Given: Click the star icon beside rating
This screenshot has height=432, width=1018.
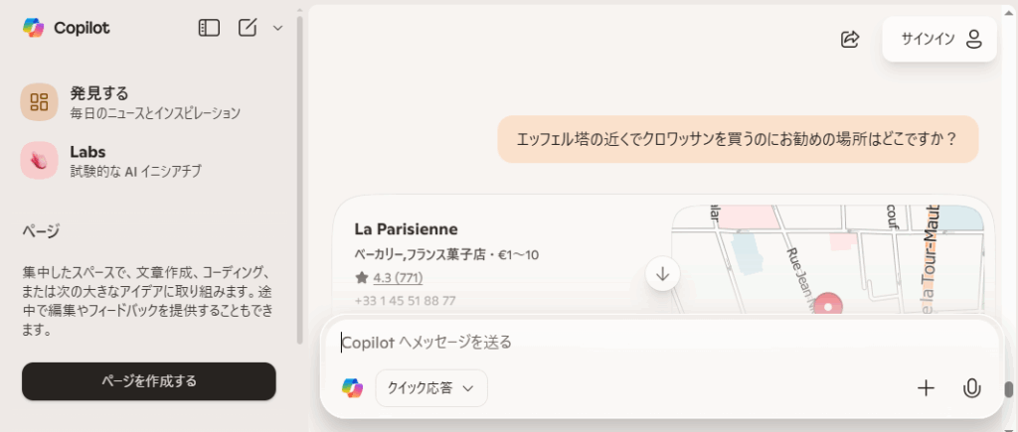Looking at the screenshot, I should pos(362,278).
